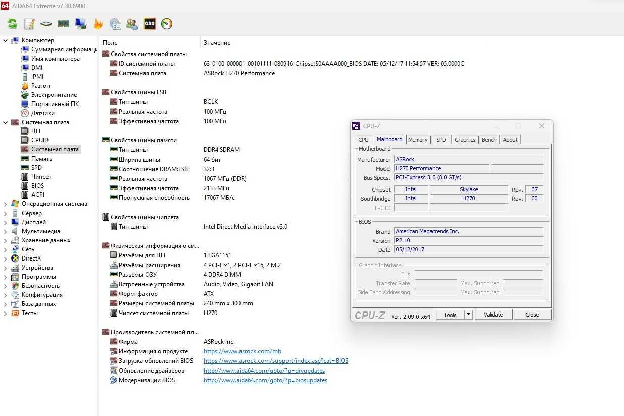Open the DMI tree item

(x=36, y=68)
